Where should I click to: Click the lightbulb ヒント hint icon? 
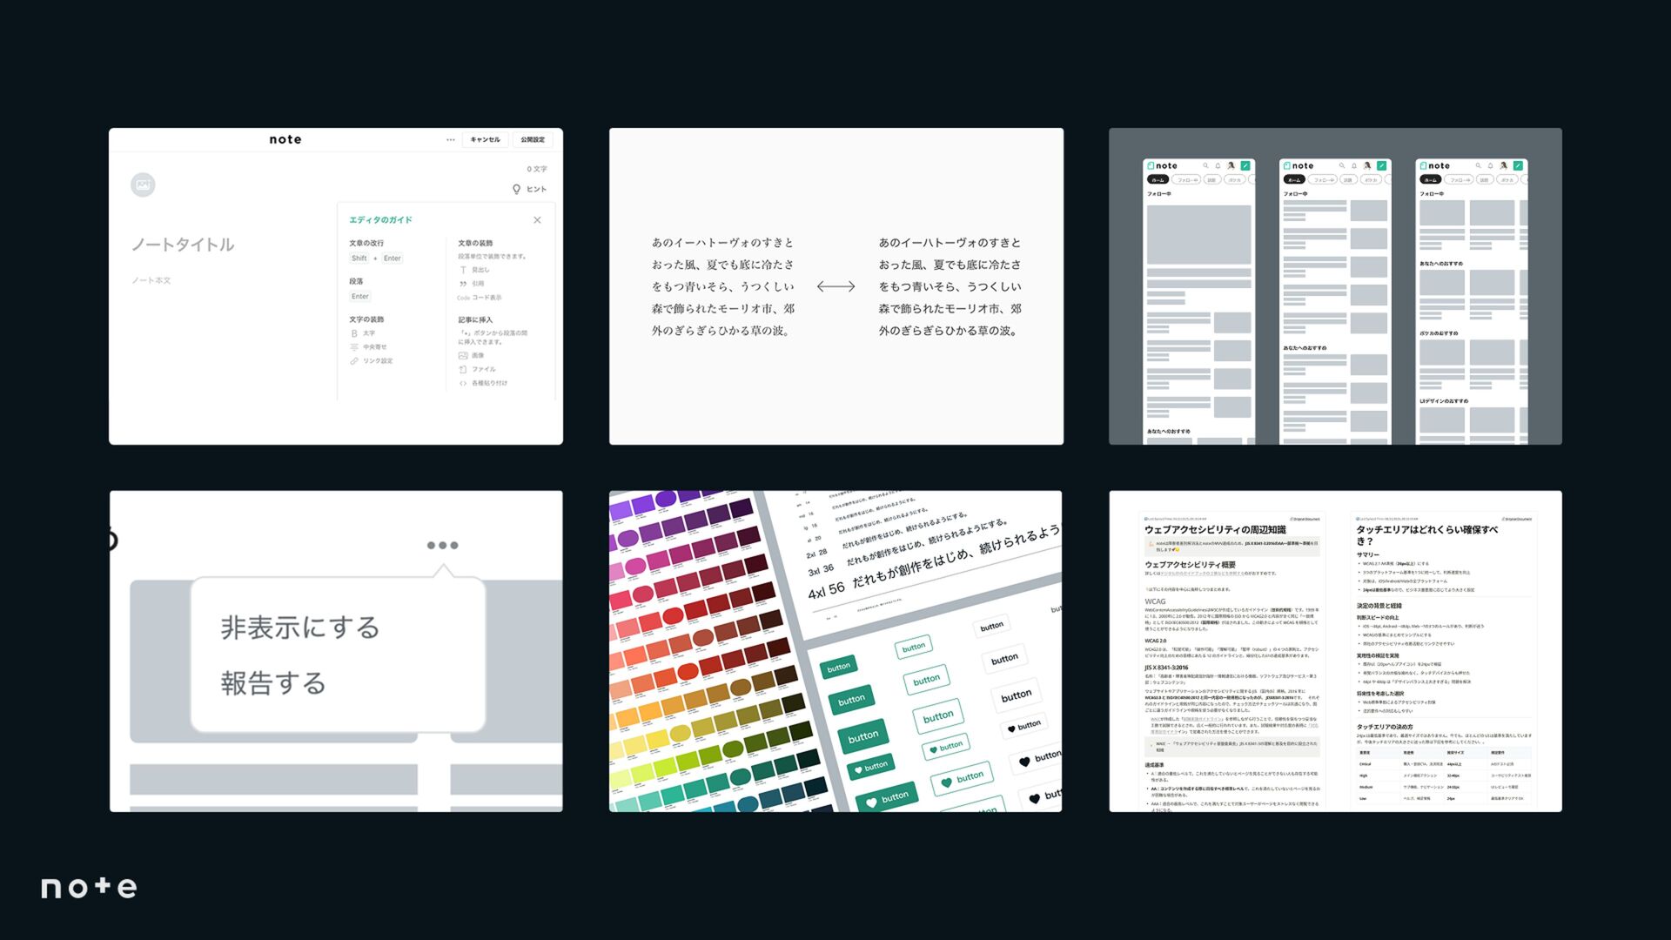516,189
